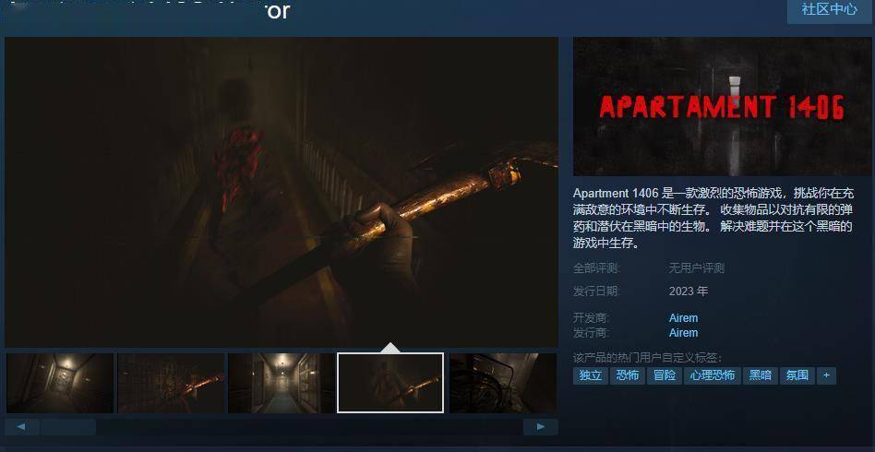This screenshot has width=875, height=452.
Task: Select the 心理恐怖 tag
Action: pos(712,375)
